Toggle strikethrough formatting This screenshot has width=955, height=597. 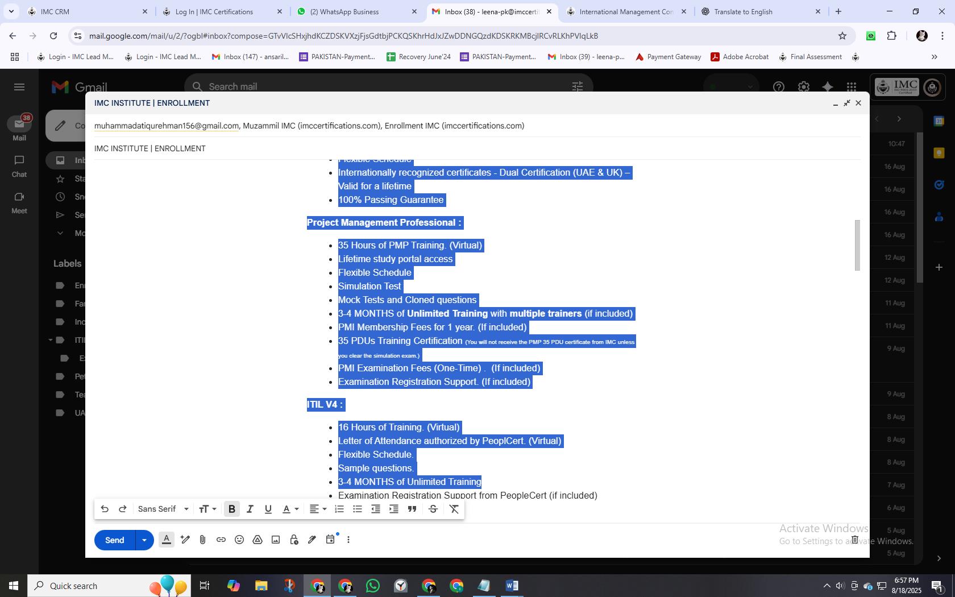[x=433, y=509]
